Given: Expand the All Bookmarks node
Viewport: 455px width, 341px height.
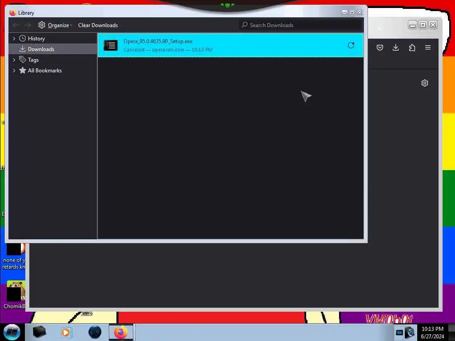Looking at the screenshot, I should pyautogui.click(x=14, y=71).
